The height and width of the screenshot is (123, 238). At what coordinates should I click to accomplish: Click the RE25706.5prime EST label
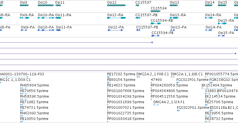(x=219, y=102)
